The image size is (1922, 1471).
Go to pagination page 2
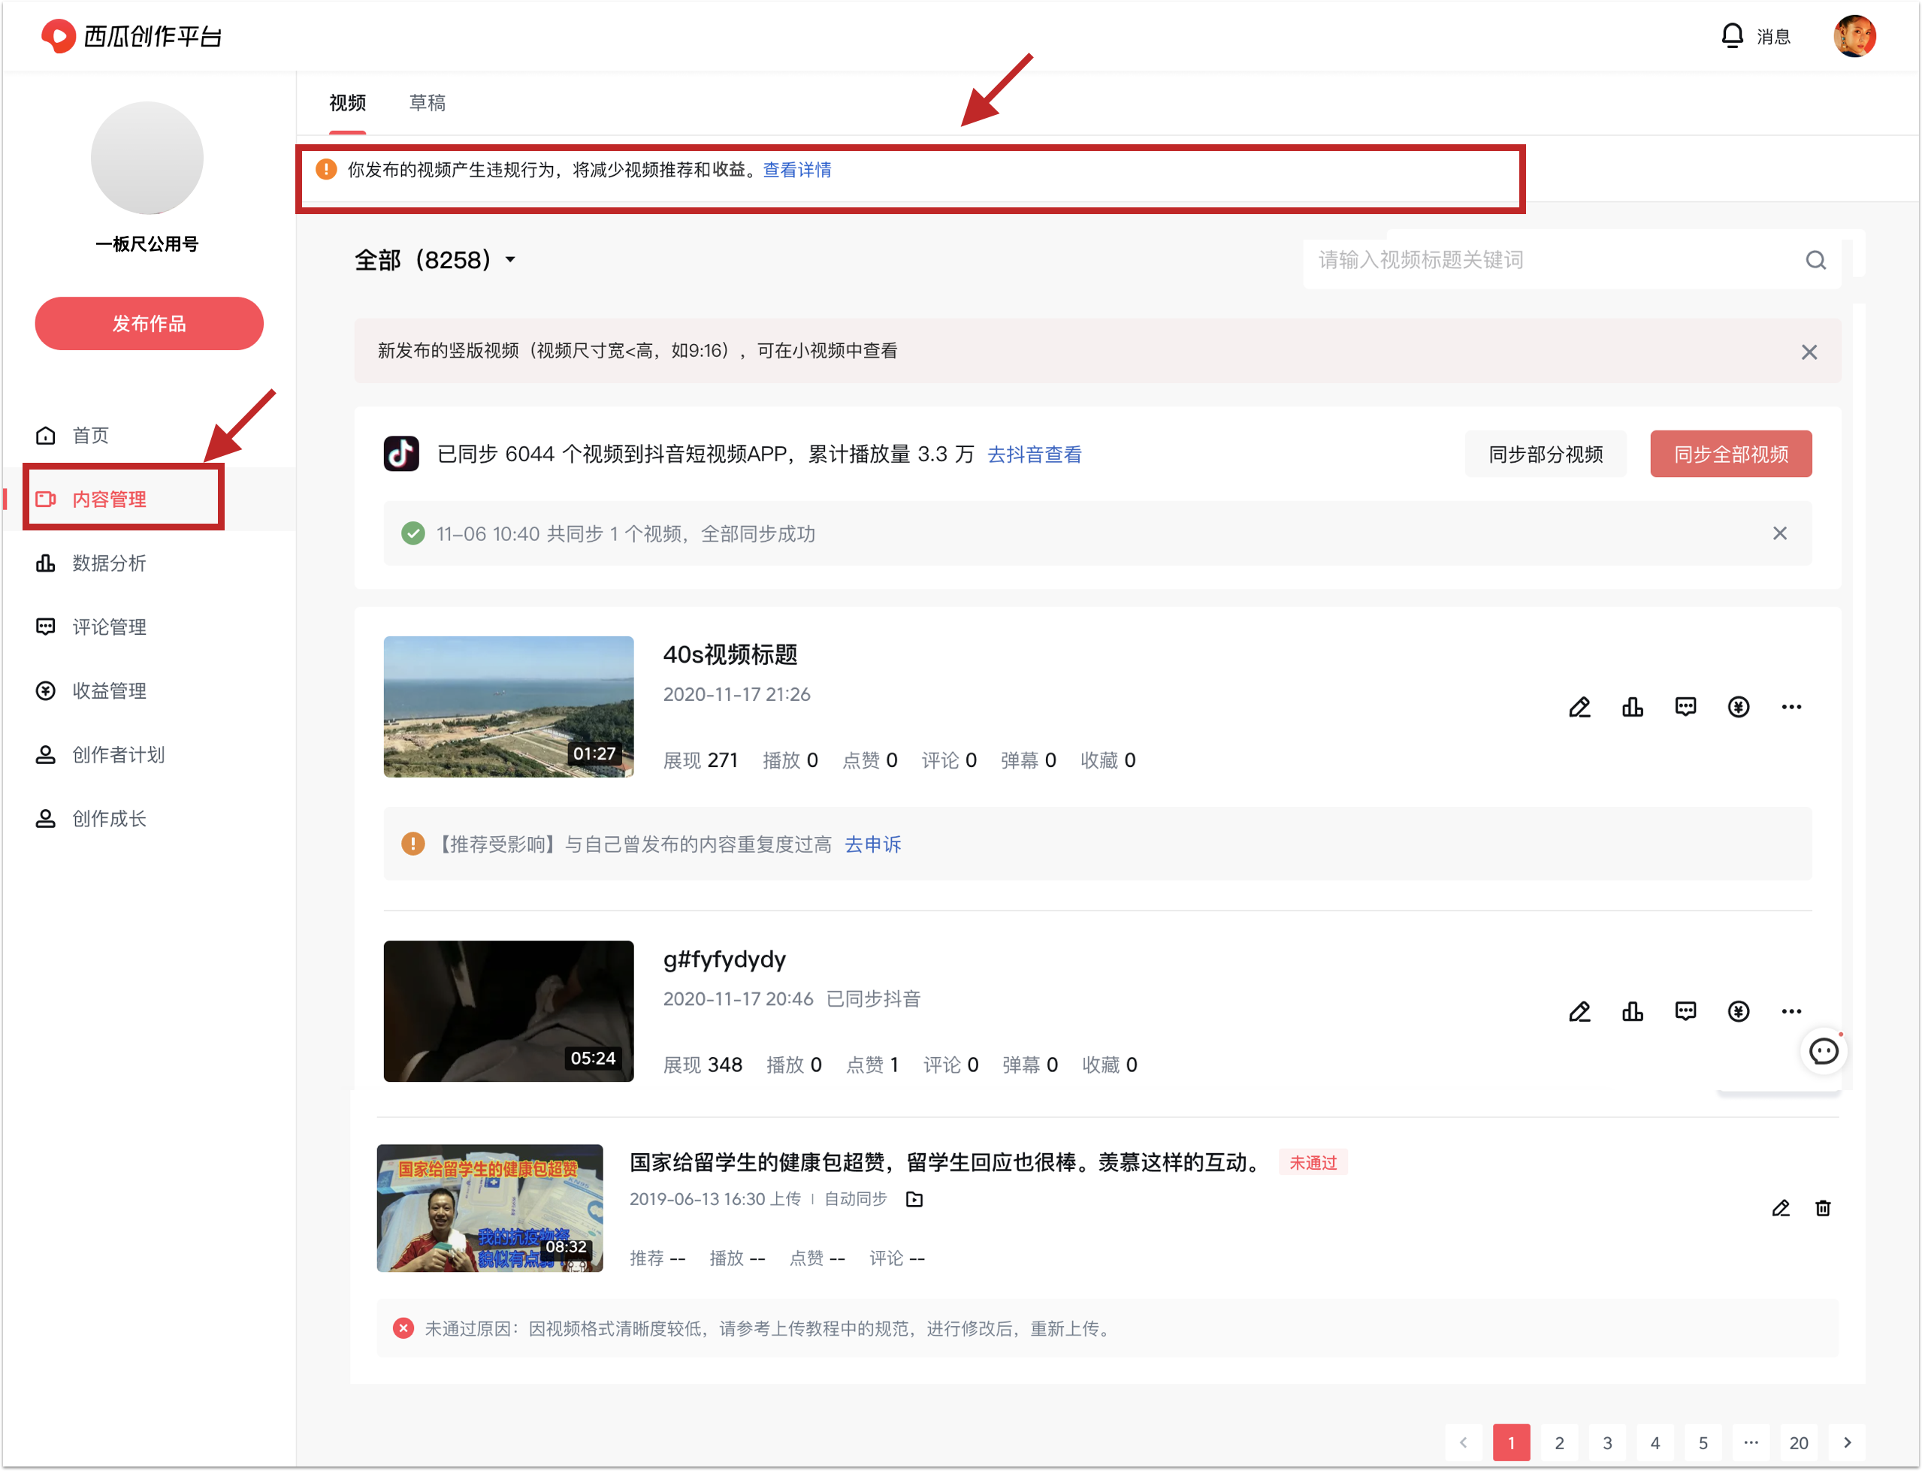(x=1560, y=1442)
